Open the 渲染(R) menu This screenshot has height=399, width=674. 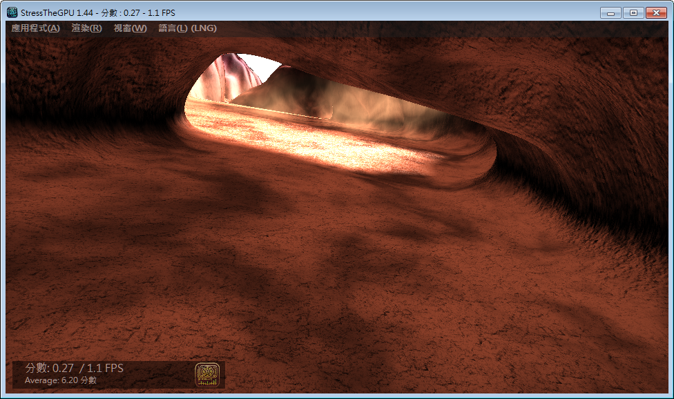(x=86, y=28)
